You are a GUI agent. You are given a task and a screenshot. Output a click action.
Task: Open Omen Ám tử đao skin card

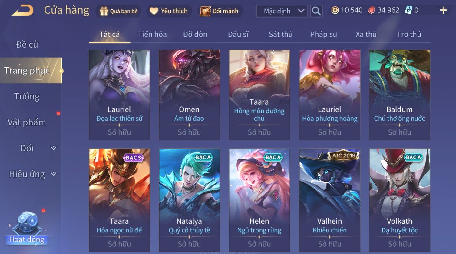[x=189, y=95]
